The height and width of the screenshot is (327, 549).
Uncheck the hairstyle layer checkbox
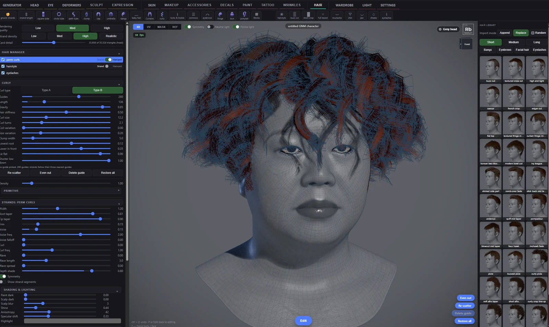pyautogui.click(x=3, y=66)
